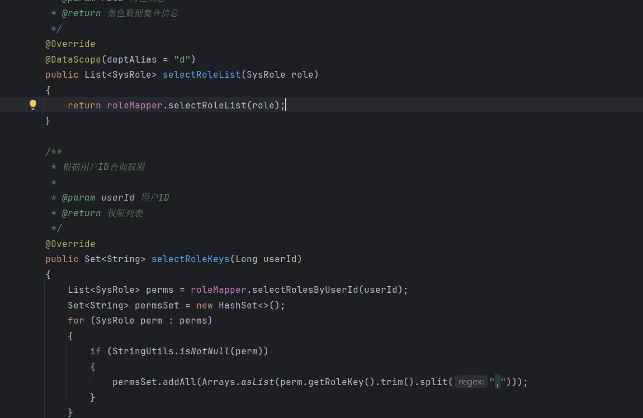643x418 pixels.
Task: Click the for keyword in the loop
Action: click(76, 320)
